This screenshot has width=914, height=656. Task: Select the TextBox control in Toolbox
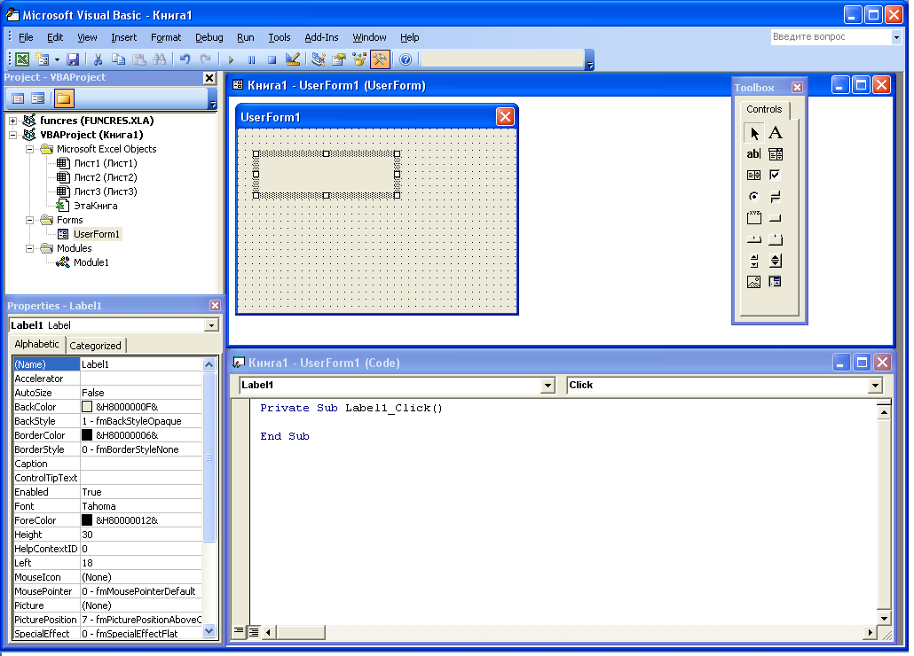pyautogui.click(x=753, y=154)
